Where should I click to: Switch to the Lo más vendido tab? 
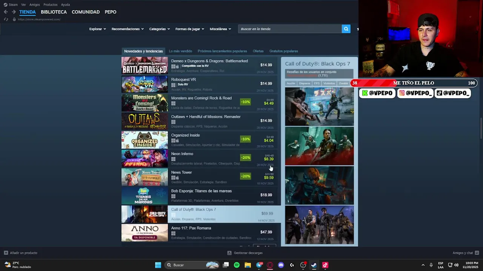(180, 51)
